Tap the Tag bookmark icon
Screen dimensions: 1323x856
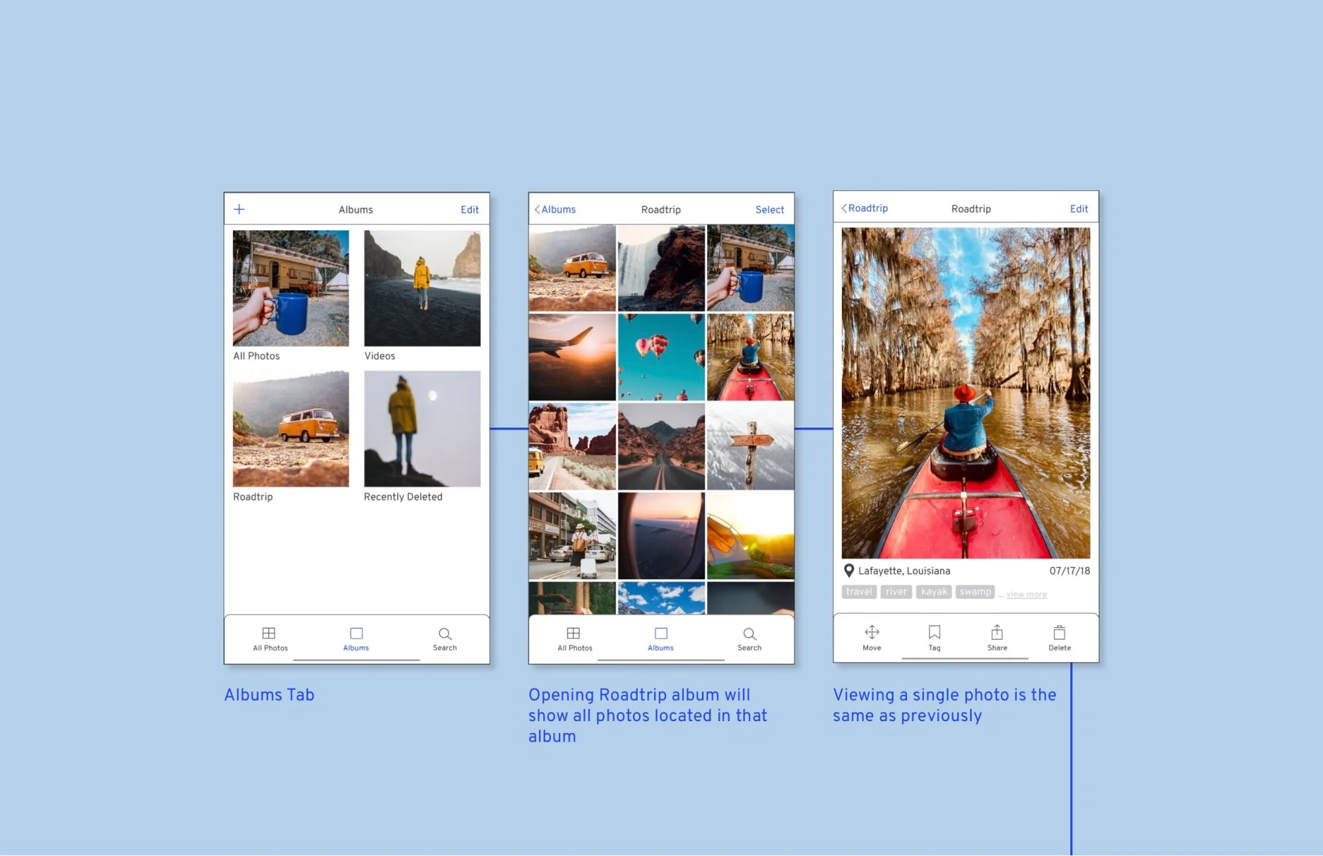(934, 633)
